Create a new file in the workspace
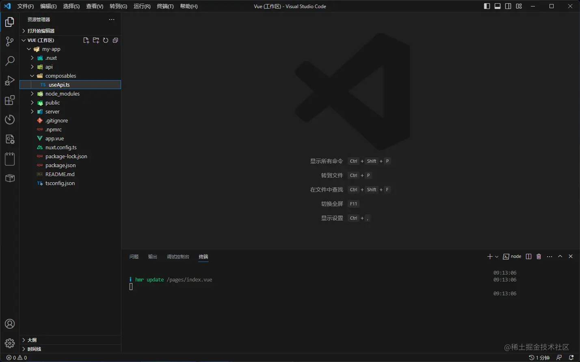Image resolution: width=580 pixels, height=362 pixels. [x=86, y=40]
